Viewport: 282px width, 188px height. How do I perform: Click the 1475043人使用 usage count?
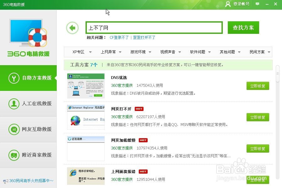pos(150,86)
